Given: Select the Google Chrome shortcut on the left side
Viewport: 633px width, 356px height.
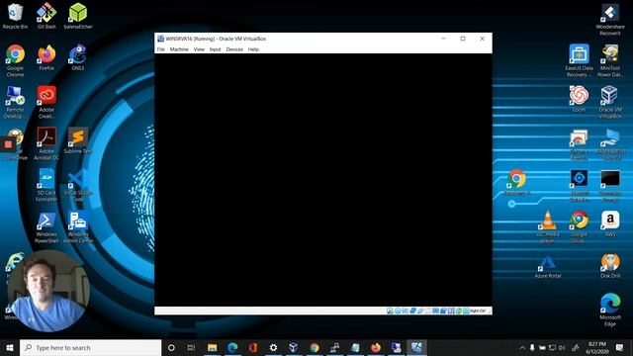Looking at the screenshot, I should (x=16, y=60).
